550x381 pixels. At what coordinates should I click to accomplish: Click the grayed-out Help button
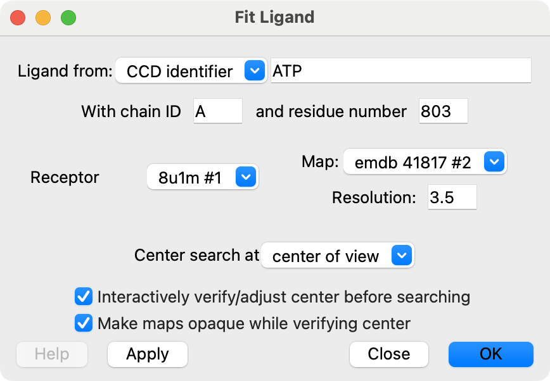52,354
